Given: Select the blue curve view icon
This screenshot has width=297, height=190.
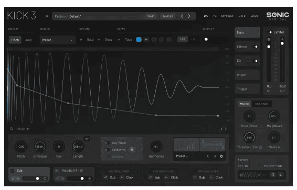Looking at the screenshot, I should (x=139, y=39).
